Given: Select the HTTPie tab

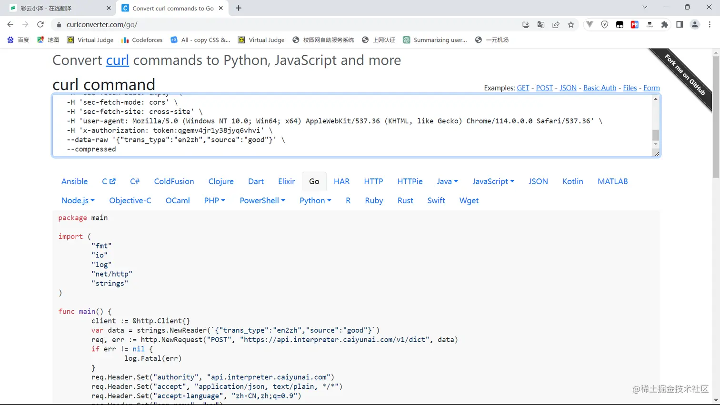Looking at the screenshot, I should [410, 181].
